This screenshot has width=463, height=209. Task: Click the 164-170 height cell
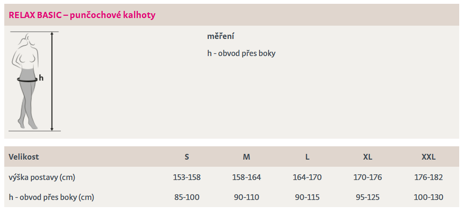[307, 177]
